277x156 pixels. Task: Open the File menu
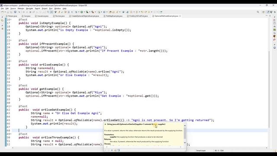[2, 9]
